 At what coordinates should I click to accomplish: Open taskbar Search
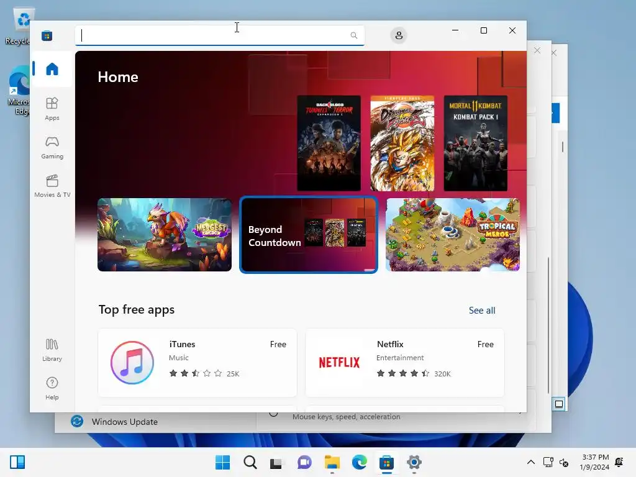tap(250, 462)
